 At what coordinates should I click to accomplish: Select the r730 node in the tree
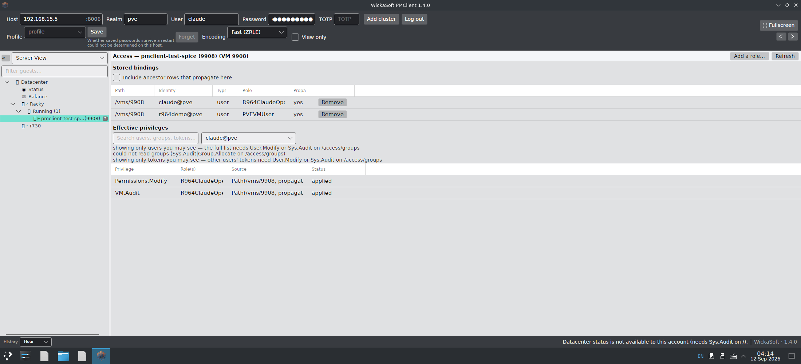pyautogui.click(x=35, y=126)
